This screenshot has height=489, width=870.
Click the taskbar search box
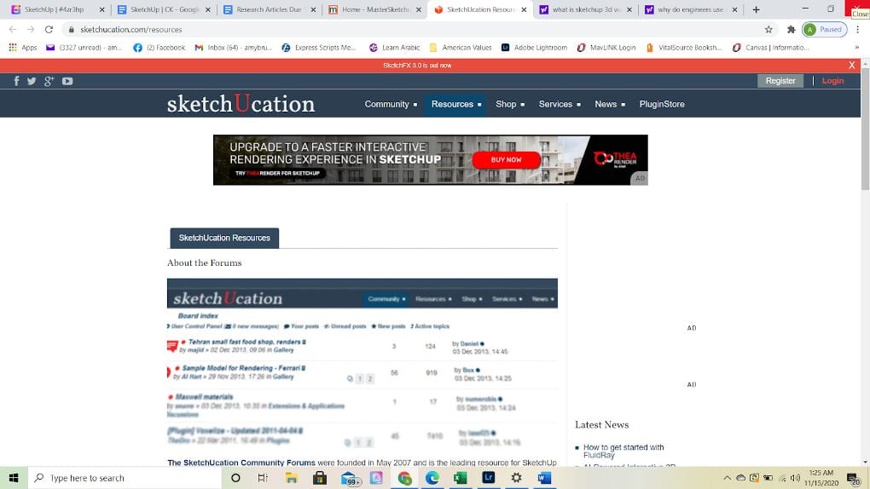(125, 478)
